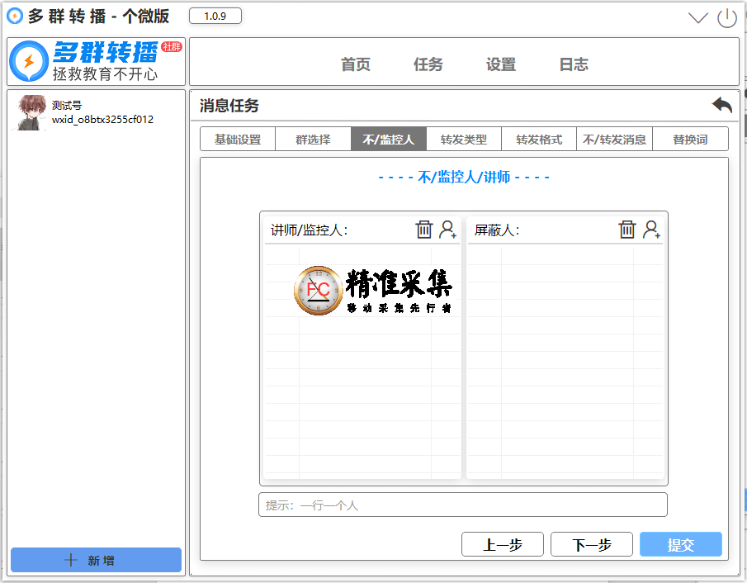The height and width of the screenshot is (583, 747).
Task: Open the 任务 menu
Action: pyautogui.click(x=428, y=64)
